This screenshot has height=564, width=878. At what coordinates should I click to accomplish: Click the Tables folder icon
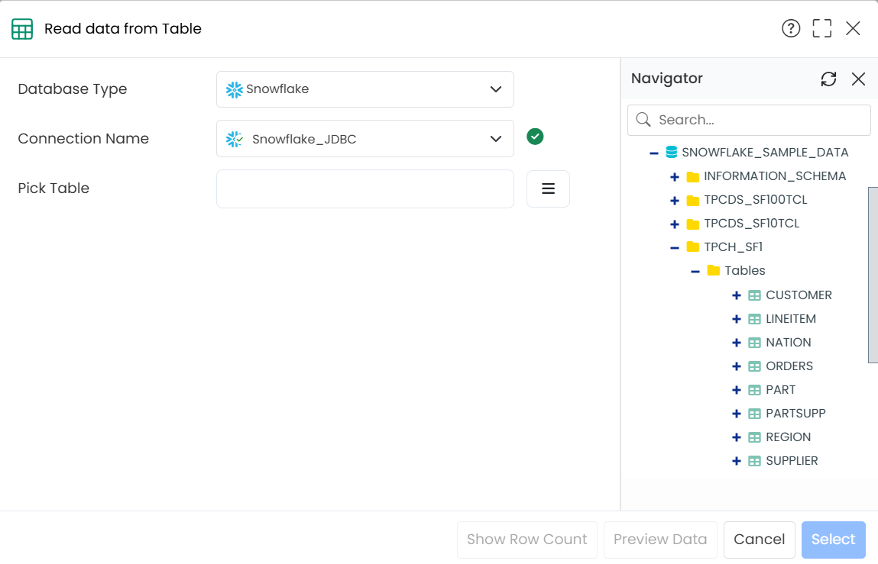(x=714, y=270)
